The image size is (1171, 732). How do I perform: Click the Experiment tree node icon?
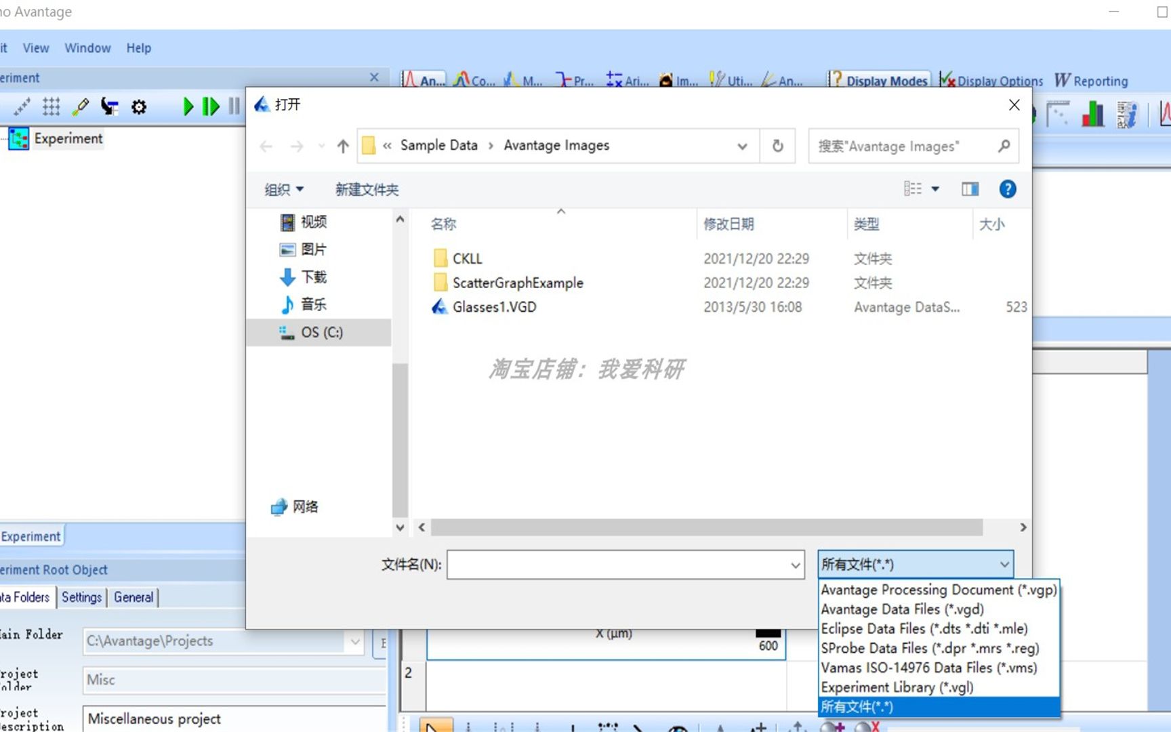(18, 138)
